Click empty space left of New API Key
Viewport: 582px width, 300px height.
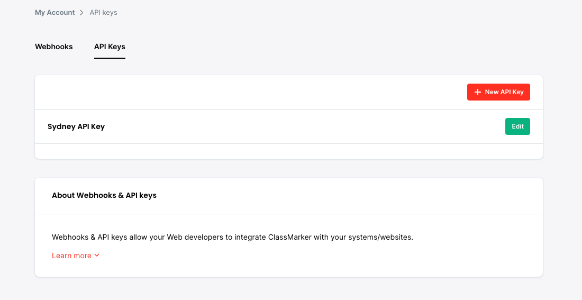pyautogui.click(x=249, y=92)
